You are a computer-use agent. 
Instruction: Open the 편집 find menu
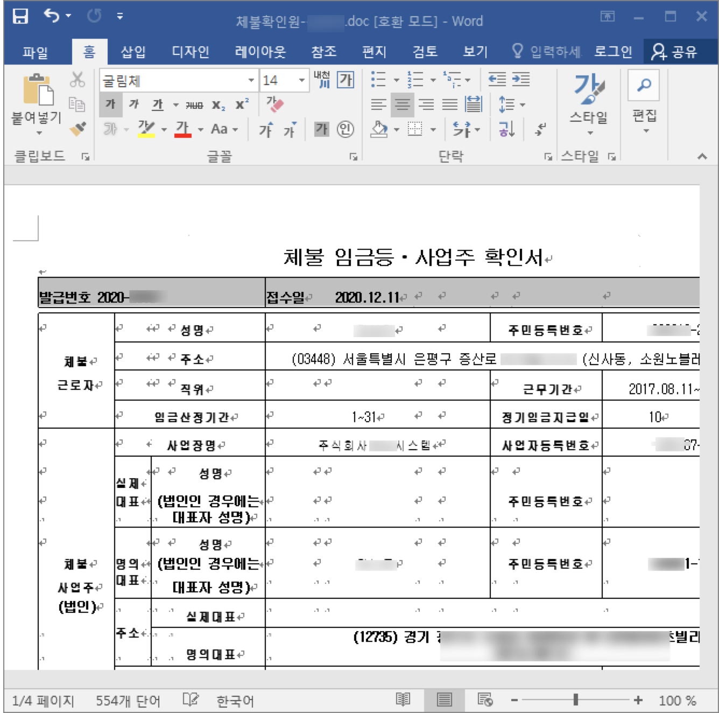(644, 102)
